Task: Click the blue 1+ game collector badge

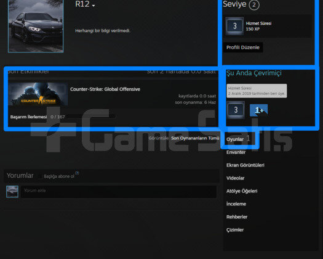Action: pos(259,110)
